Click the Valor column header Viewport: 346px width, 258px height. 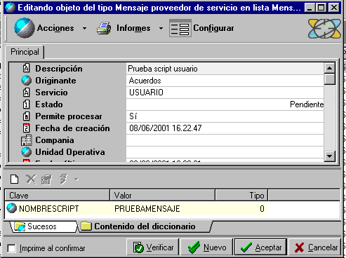tap(162, 196)
